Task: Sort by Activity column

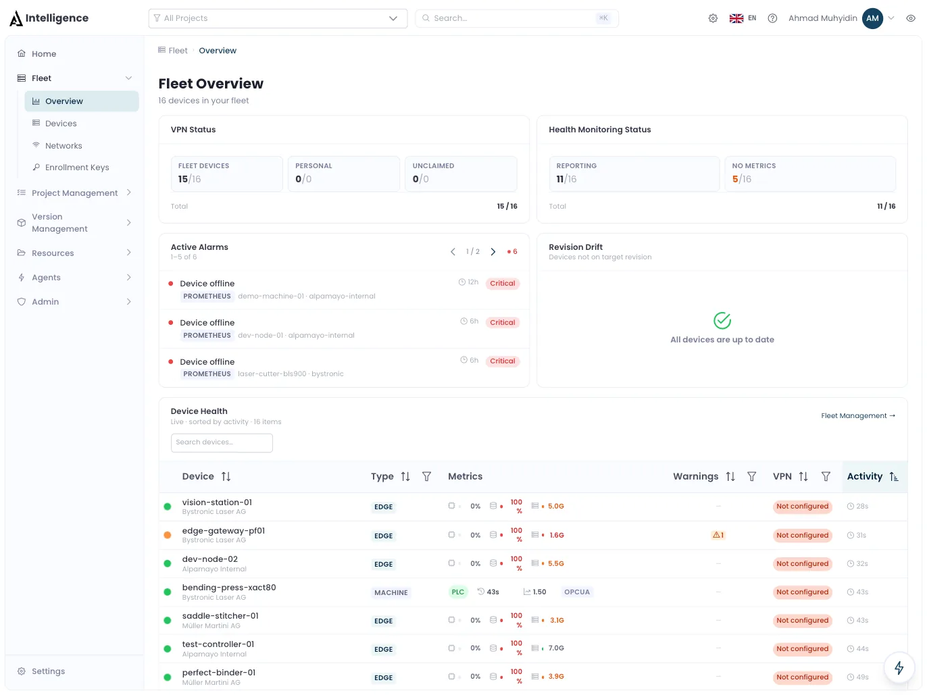Action: (894, 477)
